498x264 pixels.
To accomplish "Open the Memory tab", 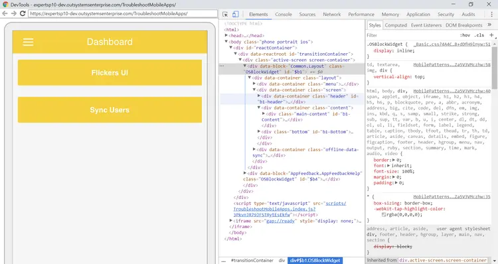I will click(390, 15).
